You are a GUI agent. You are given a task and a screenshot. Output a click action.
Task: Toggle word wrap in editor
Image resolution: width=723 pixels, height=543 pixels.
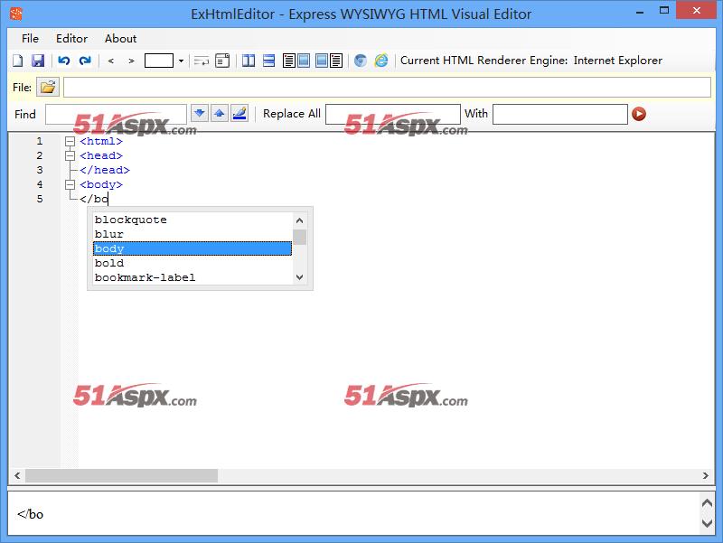pos(201,61)
